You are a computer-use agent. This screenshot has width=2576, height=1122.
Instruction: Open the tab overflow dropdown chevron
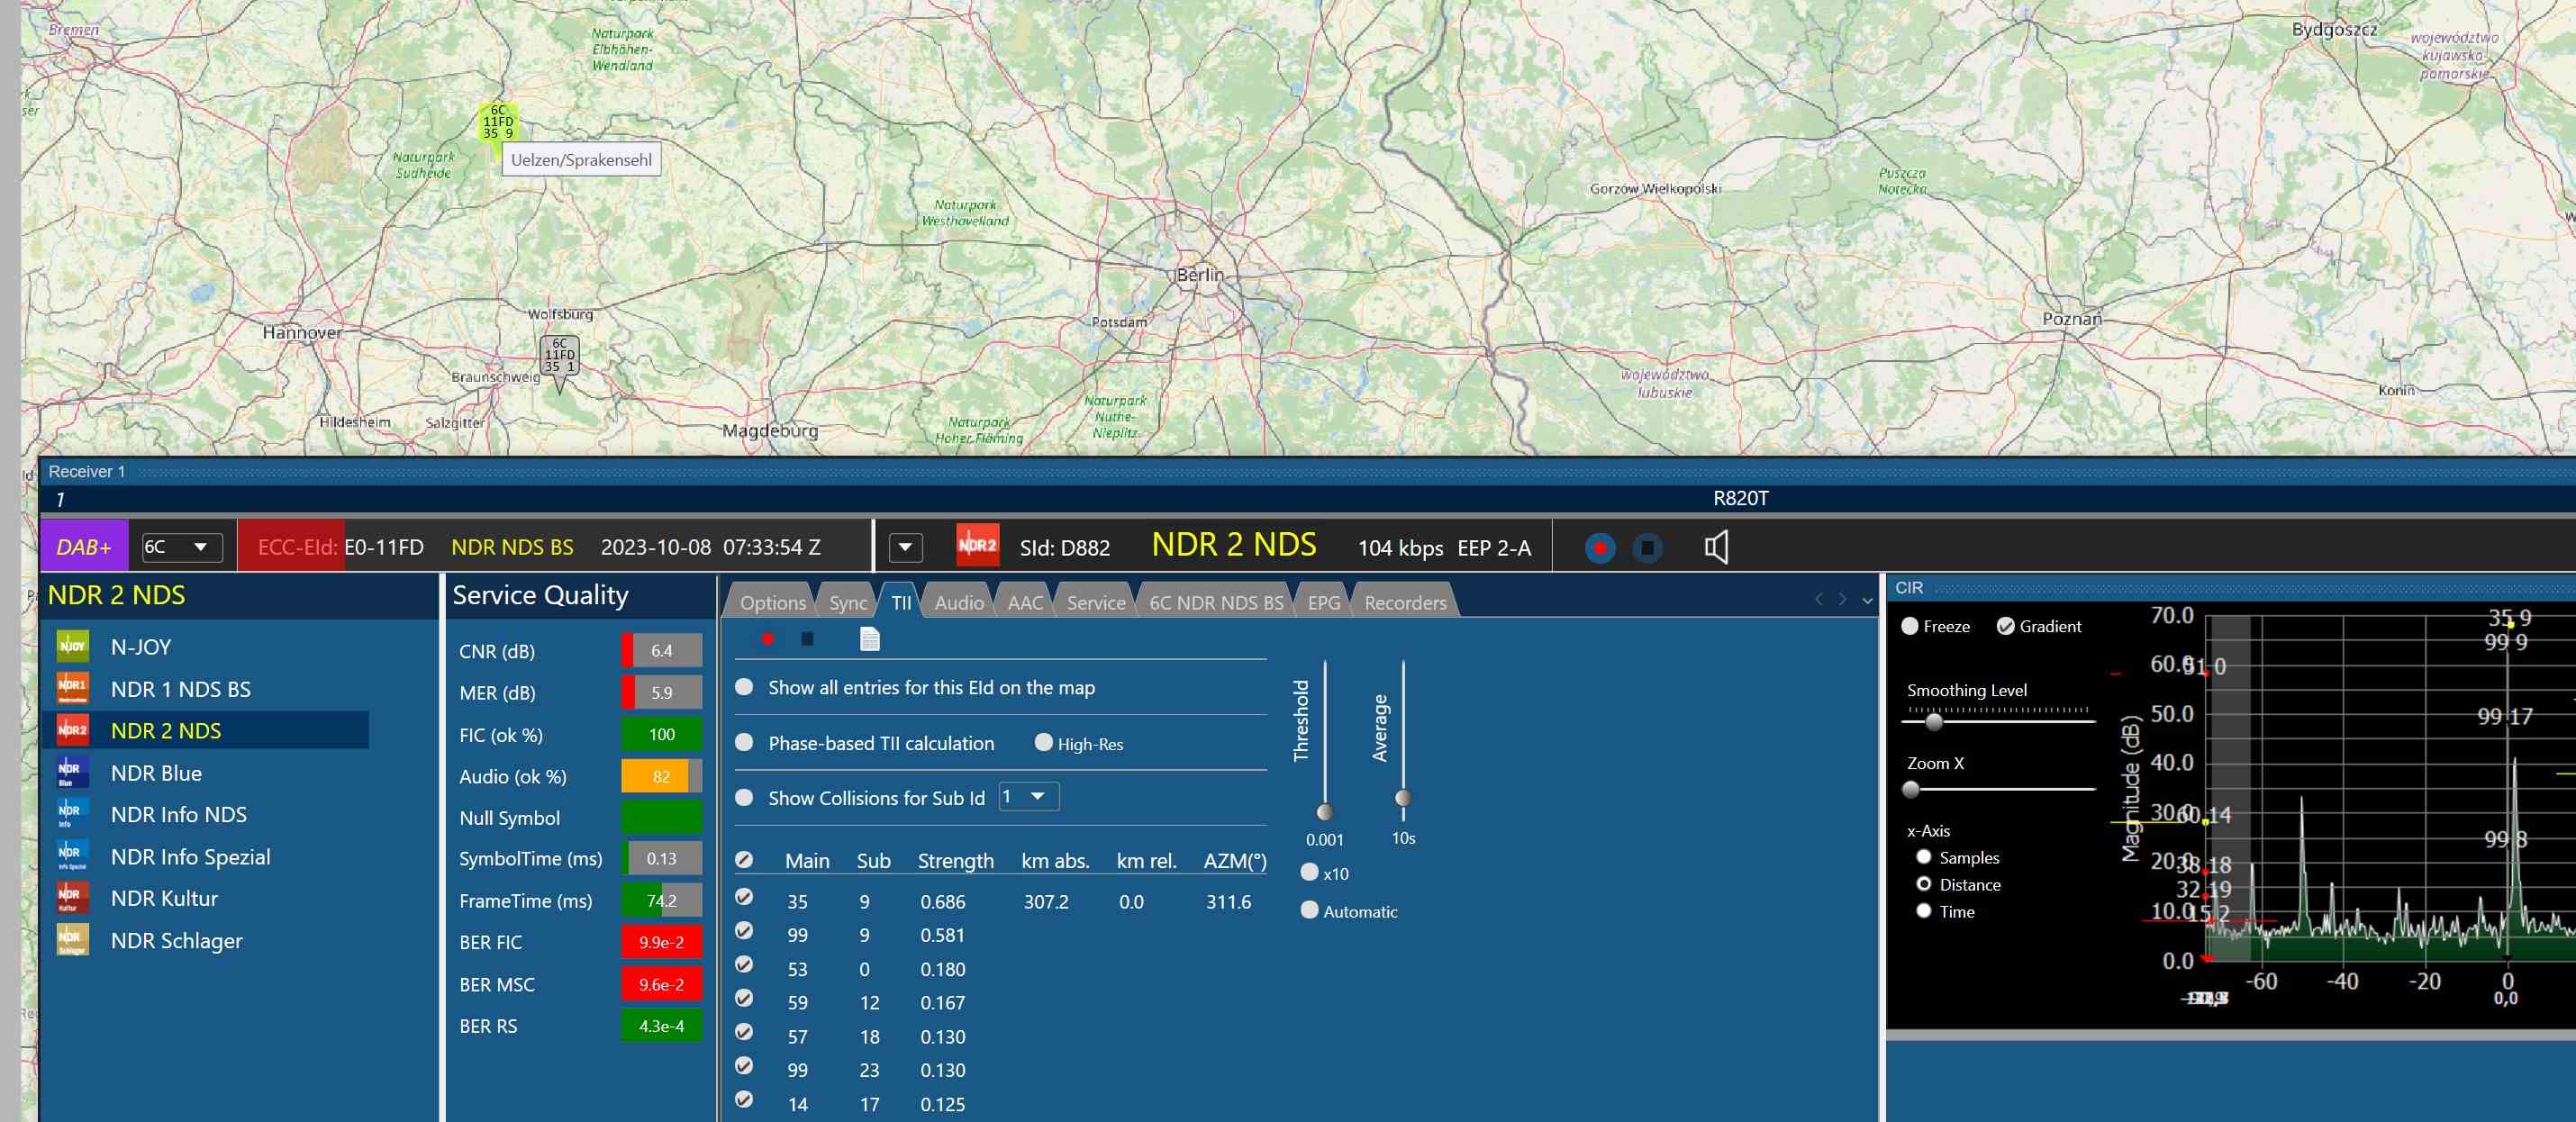pyautogui.click(x=1867, y=601)
